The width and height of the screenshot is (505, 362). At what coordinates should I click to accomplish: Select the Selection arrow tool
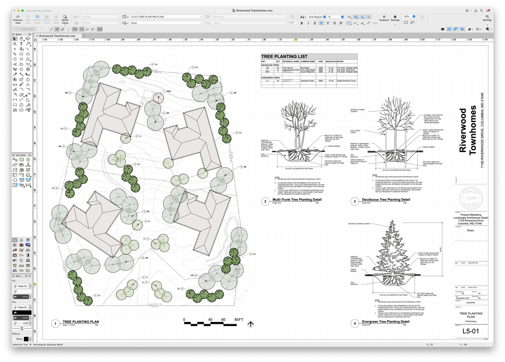pyautogui.click(x=15, y=39)
